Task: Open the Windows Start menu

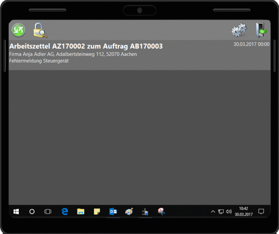Action: (16, 211)
